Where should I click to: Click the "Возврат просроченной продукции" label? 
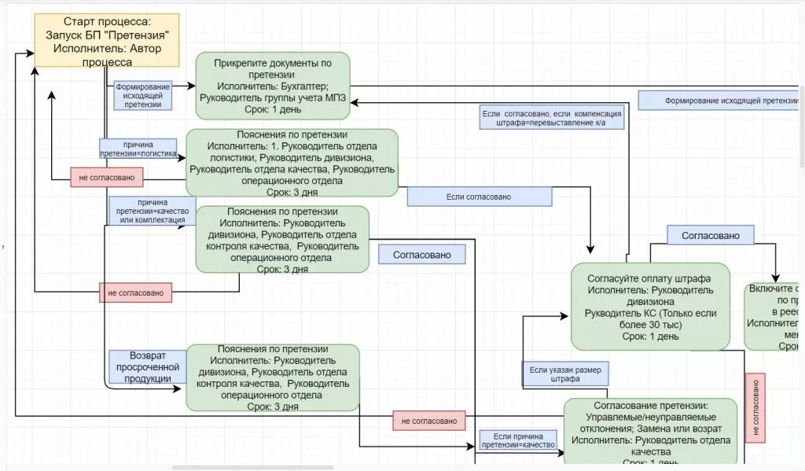click(x=145, y=367)
